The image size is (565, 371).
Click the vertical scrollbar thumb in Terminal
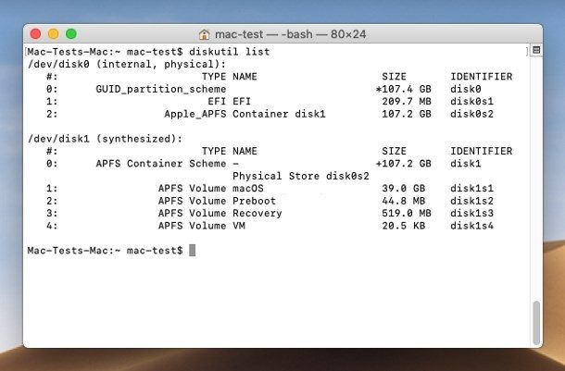pos(536,323)
